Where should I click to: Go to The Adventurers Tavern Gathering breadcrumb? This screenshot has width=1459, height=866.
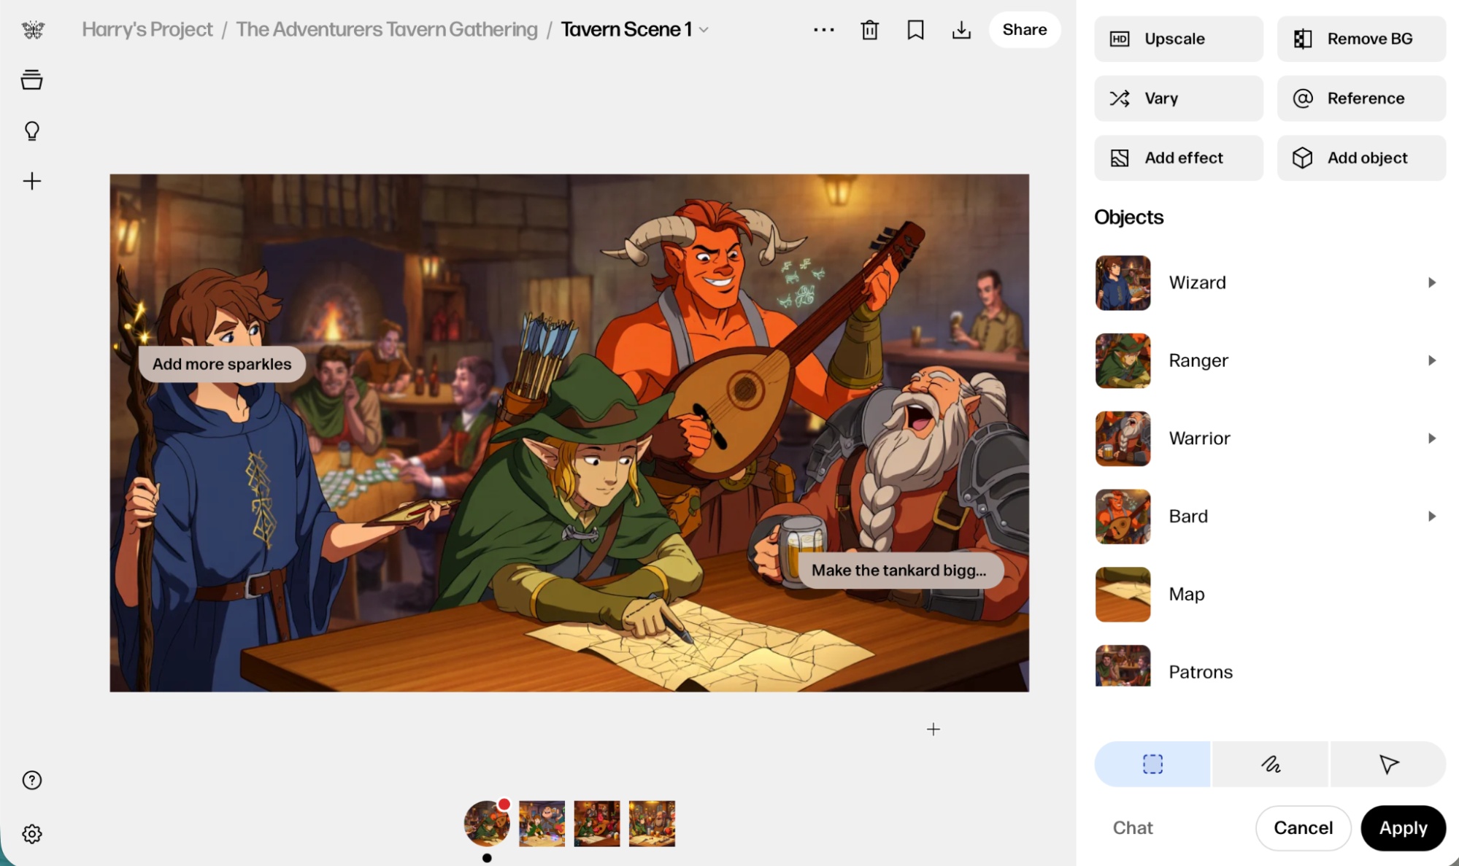coord(386,30)
